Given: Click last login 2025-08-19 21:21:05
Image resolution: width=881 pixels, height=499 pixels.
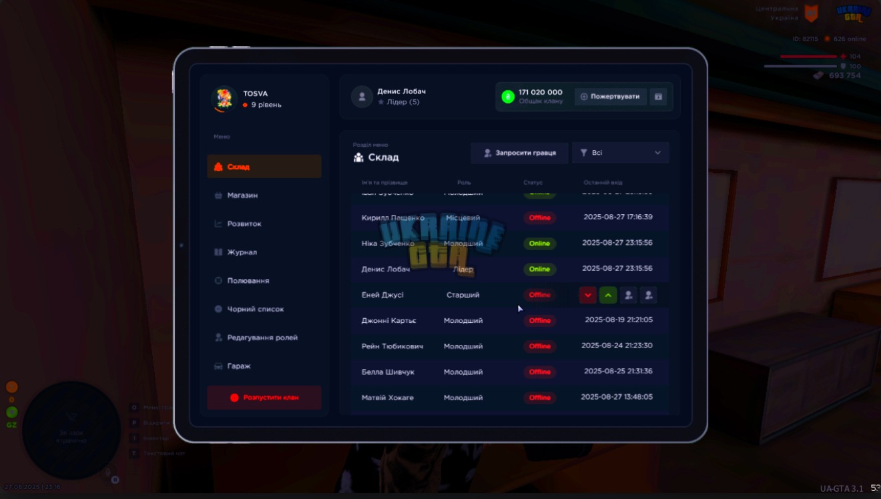Looking at the screenshot, I should click(619, 320).
